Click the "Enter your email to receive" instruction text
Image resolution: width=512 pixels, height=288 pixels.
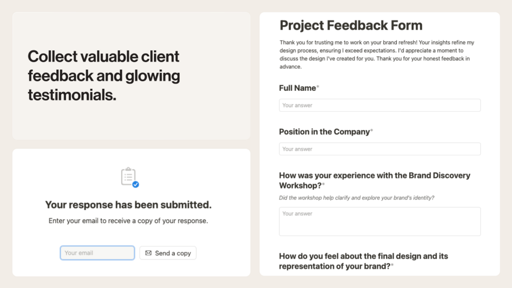point(128,221)
